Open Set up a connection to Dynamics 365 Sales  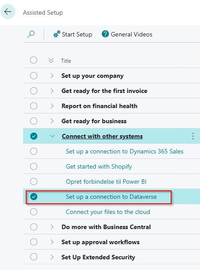[x=124, y=151]
